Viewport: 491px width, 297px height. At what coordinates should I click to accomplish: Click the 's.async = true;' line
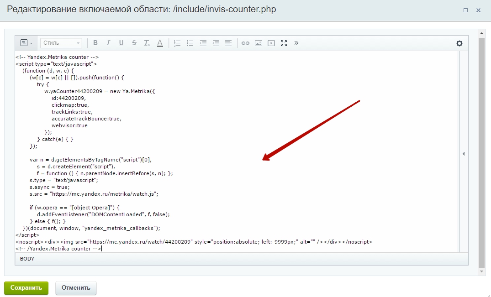click(49, 187)
